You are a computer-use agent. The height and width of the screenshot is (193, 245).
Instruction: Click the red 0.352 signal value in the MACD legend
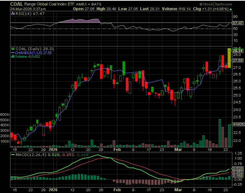pos(68,155)
